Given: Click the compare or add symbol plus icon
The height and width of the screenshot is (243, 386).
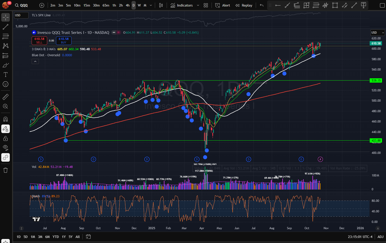Looking at the screenshot, I should pos(42,5).
